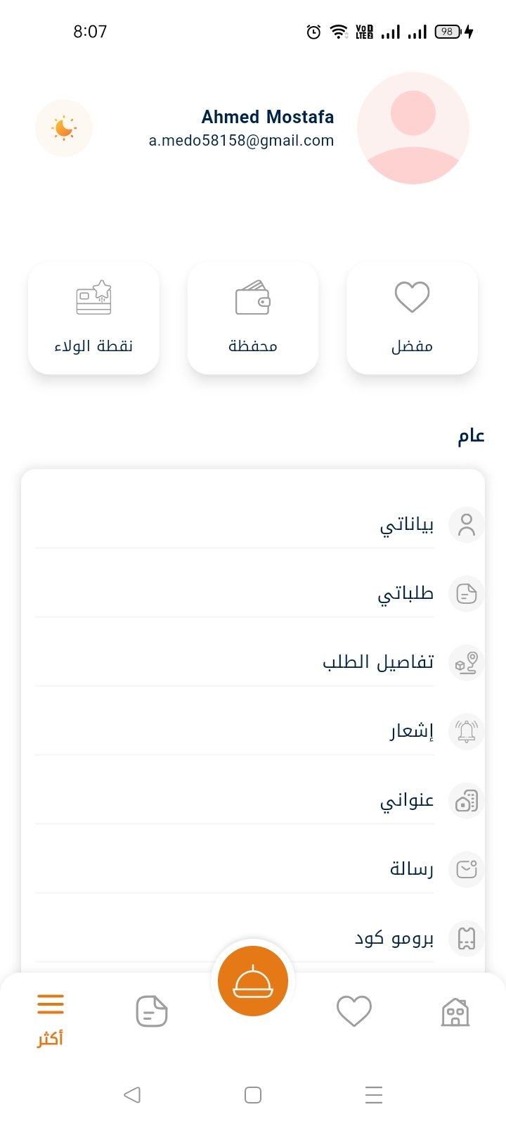Open the loyalty points card (نقطة الولاء)
506x1126 pixels.
coord(93,318)
